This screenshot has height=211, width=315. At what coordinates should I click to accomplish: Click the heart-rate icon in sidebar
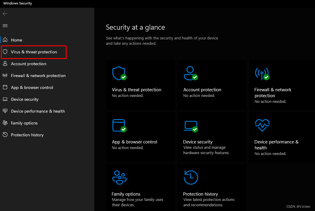[x=5, y=111]
